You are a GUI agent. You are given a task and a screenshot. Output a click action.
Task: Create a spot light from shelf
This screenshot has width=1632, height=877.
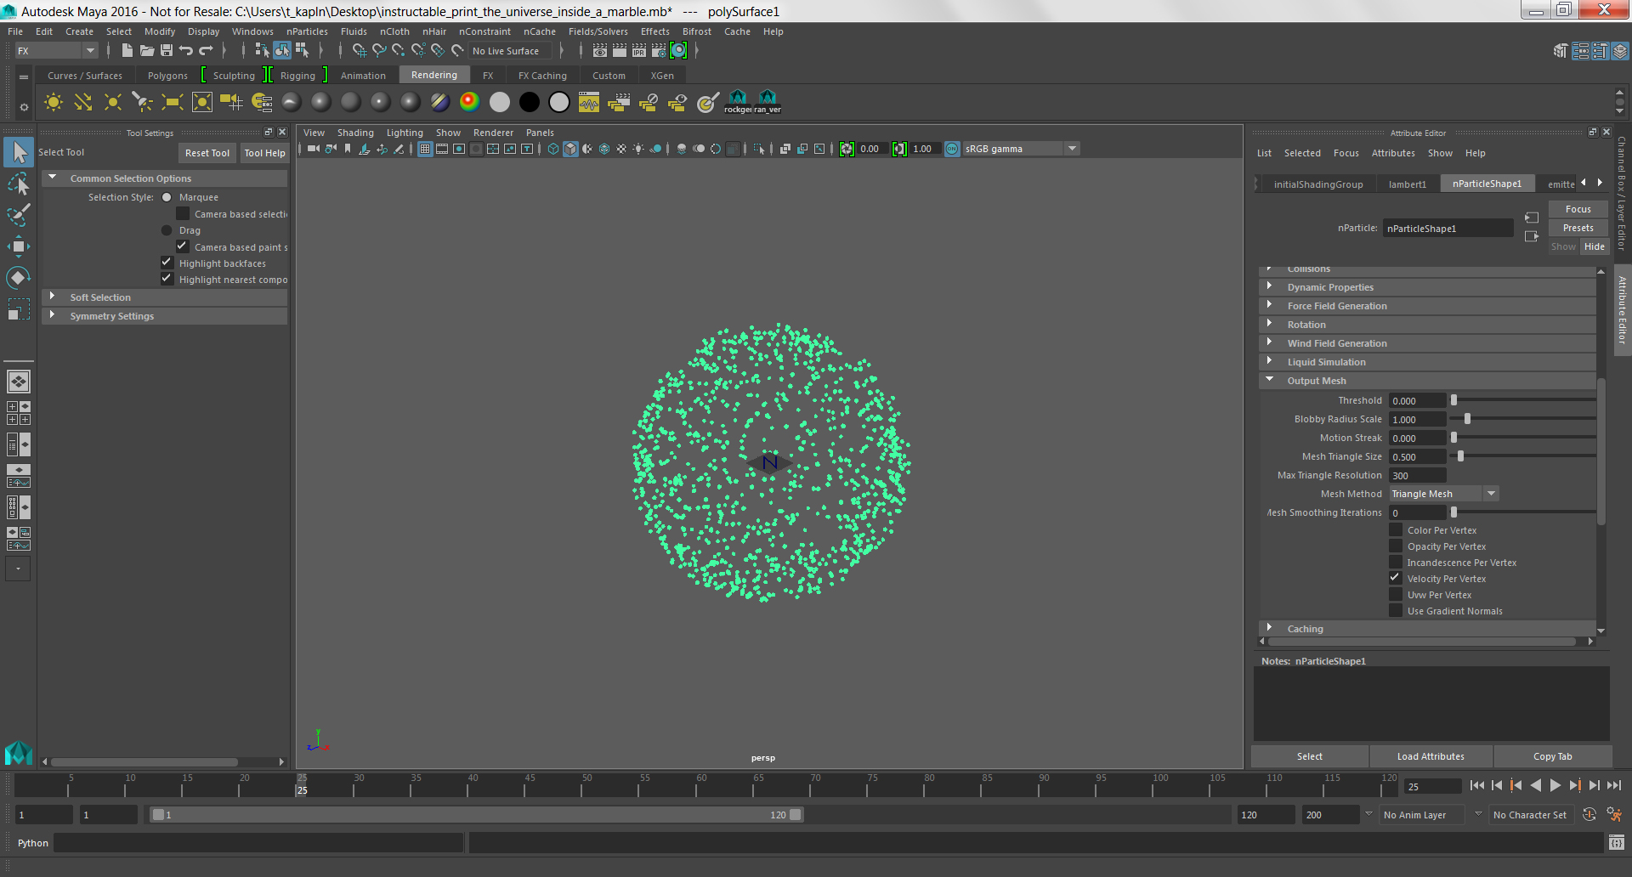[143, 102]
